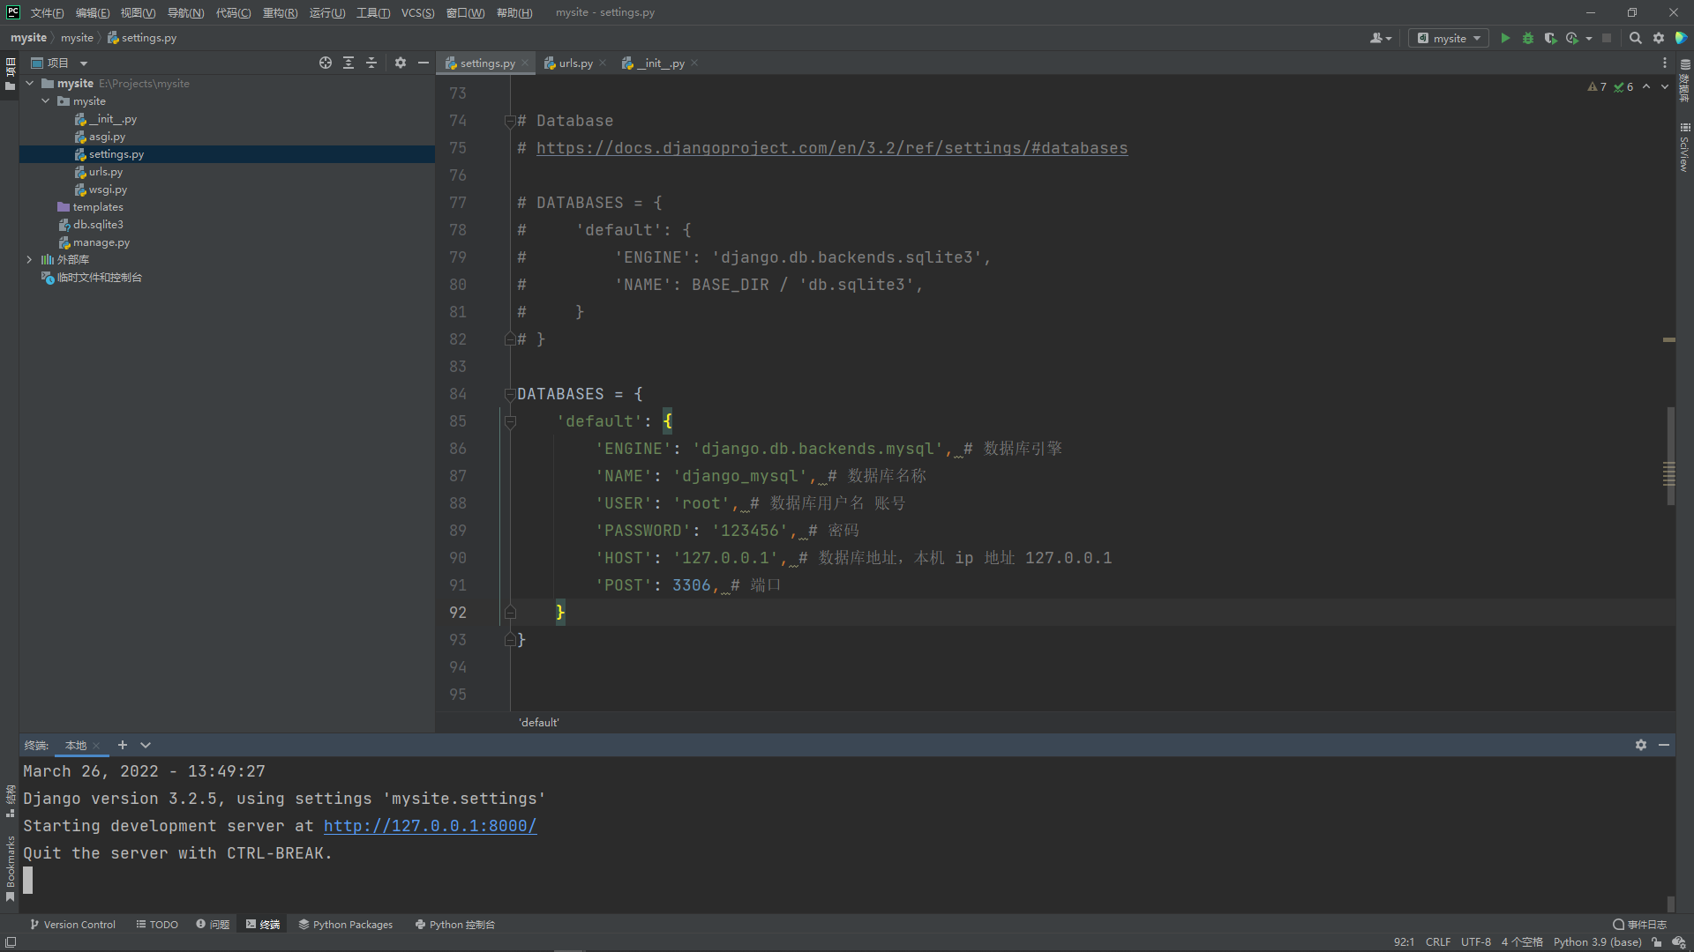Collapse the root mysite project folder
Viewport: 1694px width, 952px height.
point(30,83)
